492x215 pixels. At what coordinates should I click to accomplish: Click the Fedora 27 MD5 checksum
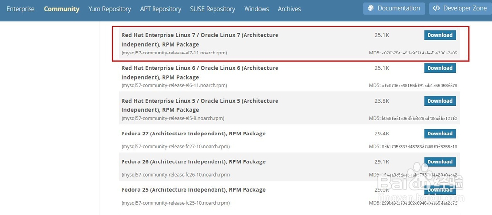(x=413, y=147)
